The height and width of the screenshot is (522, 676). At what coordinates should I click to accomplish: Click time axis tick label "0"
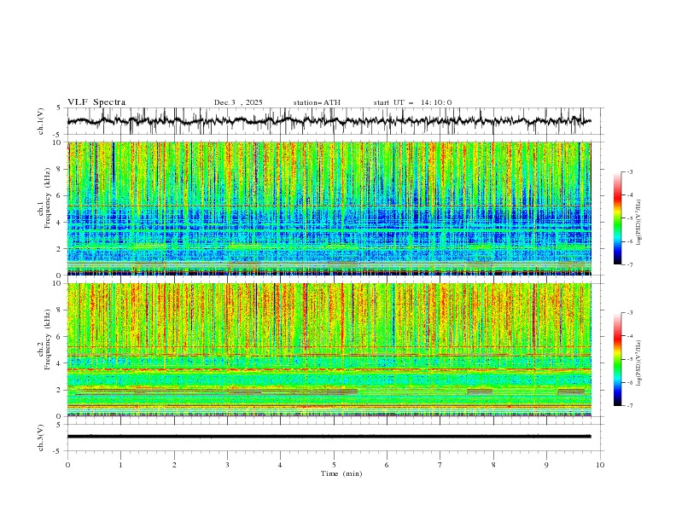tap(67, 465)
